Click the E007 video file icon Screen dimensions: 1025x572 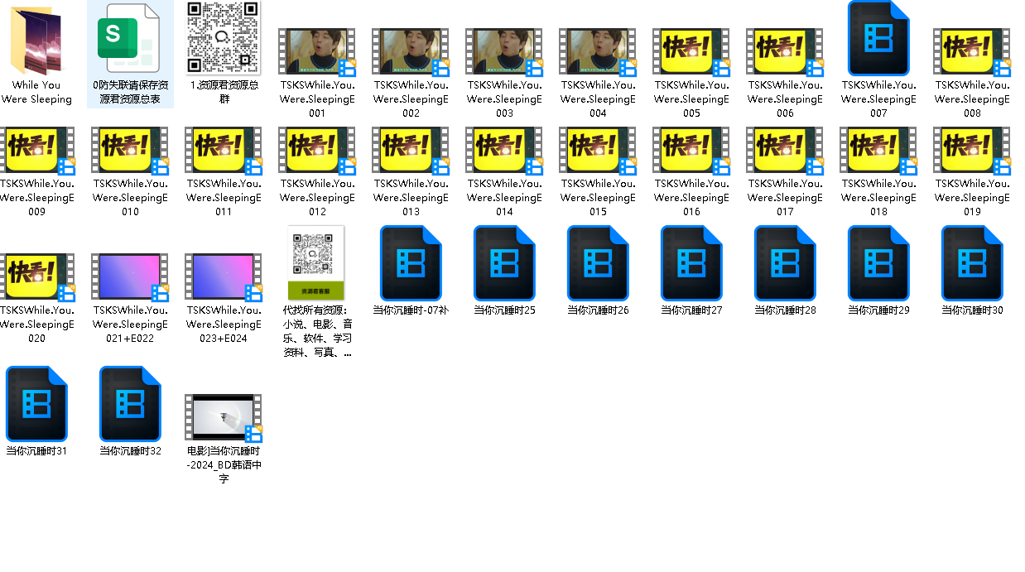(878, 38)
